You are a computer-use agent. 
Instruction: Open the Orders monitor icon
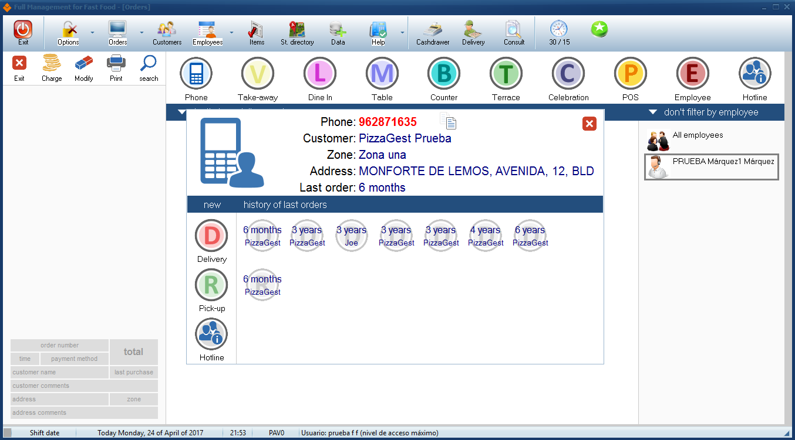pyautogui.click(x=117, y=29)
